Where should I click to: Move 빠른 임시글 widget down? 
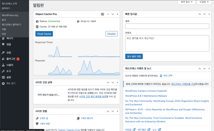[204, 14]
